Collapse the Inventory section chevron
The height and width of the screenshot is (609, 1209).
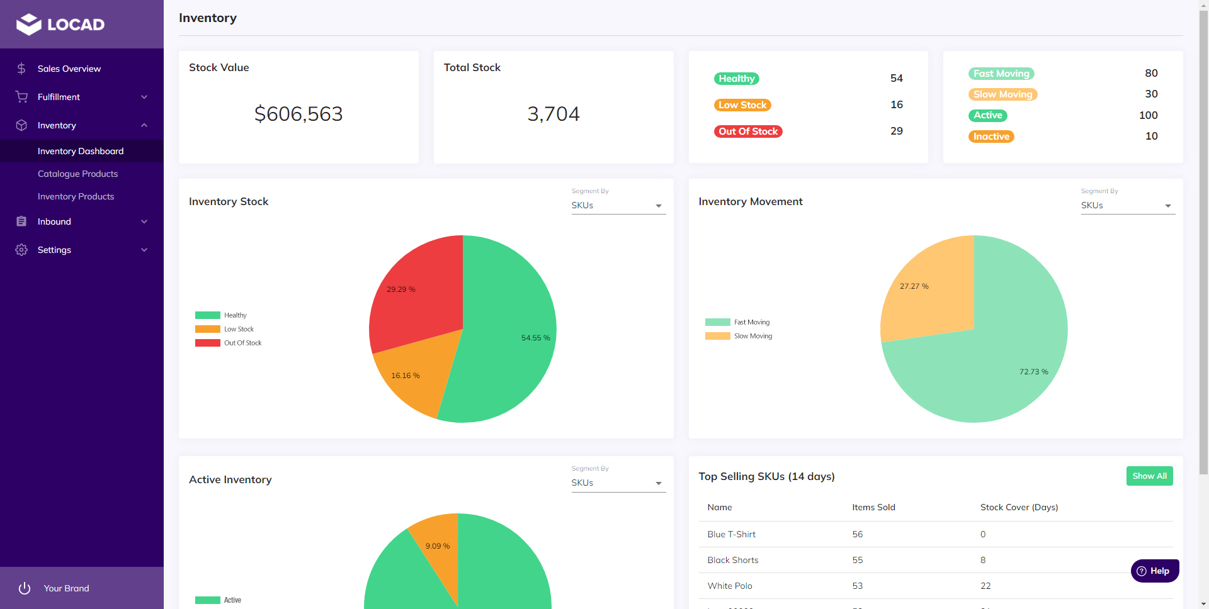coord(144,125)
